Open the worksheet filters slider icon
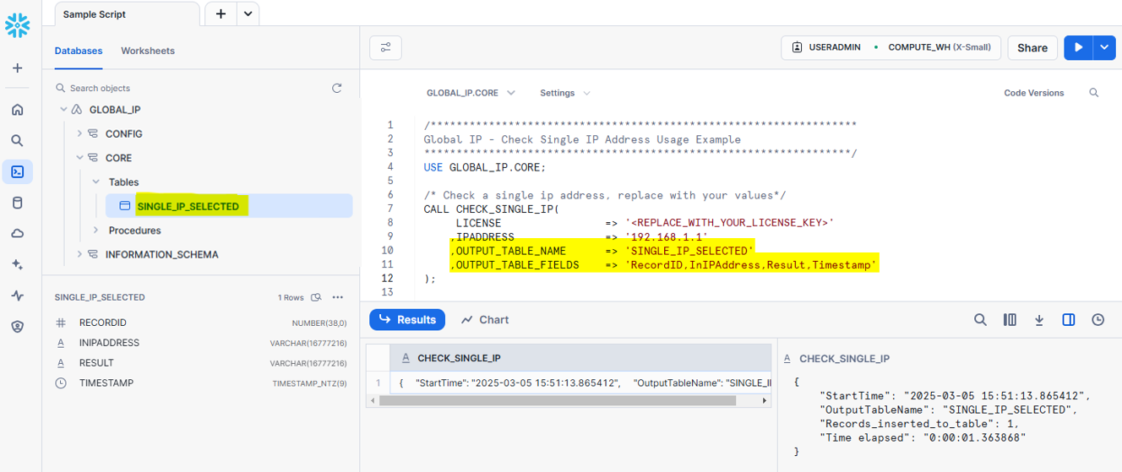 (x=385, y=48)
